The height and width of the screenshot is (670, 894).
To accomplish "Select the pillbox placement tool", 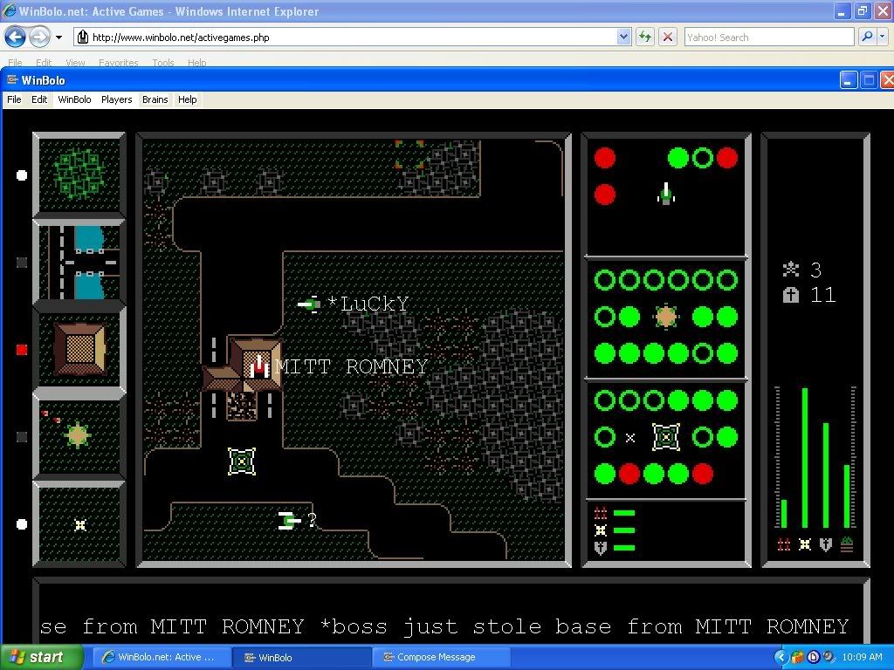I will click(x=79, y=435).
